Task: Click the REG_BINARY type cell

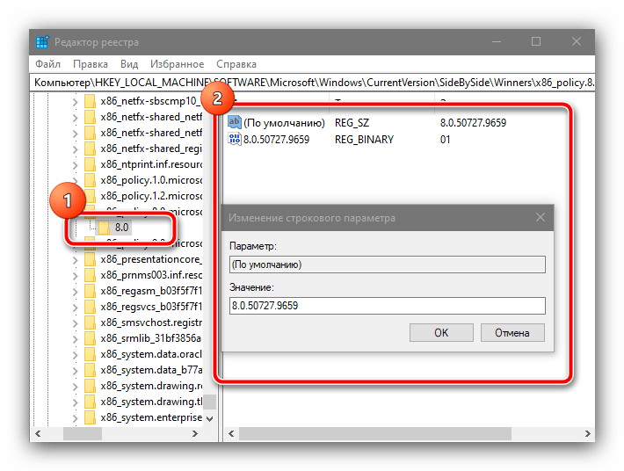Action: tap(364, 140)
